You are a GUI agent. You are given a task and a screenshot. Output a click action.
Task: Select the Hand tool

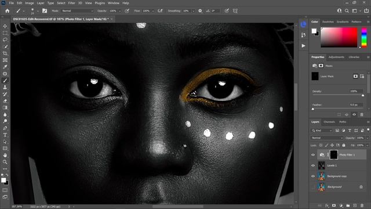click(x=5, y=155)
